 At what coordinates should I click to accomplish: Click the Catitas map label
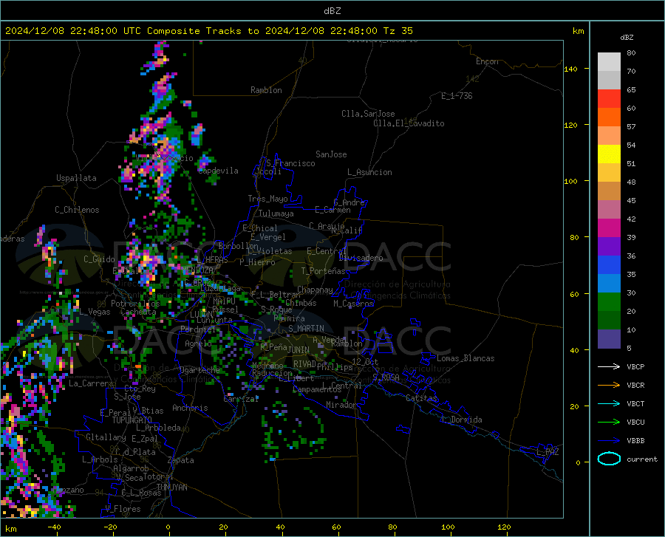(421, 398)
